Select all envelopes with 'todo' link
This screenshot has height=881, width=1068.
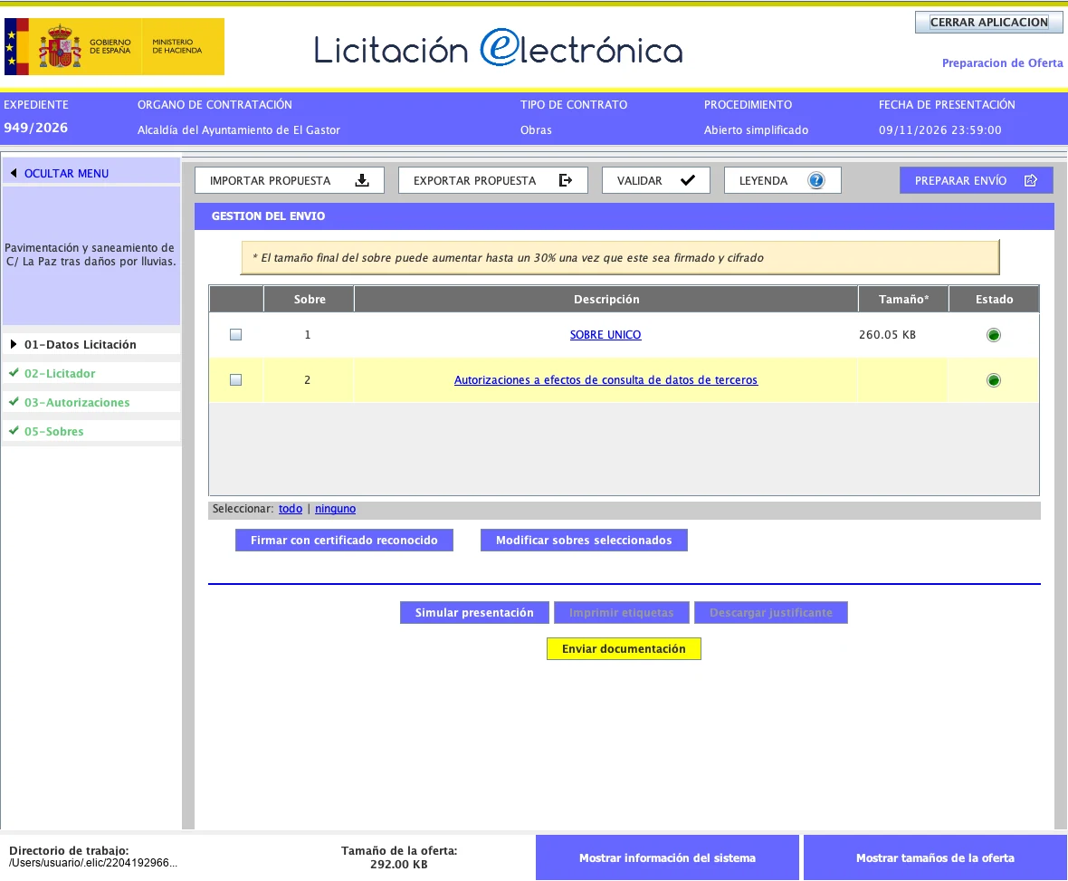[x=291, y=508]
